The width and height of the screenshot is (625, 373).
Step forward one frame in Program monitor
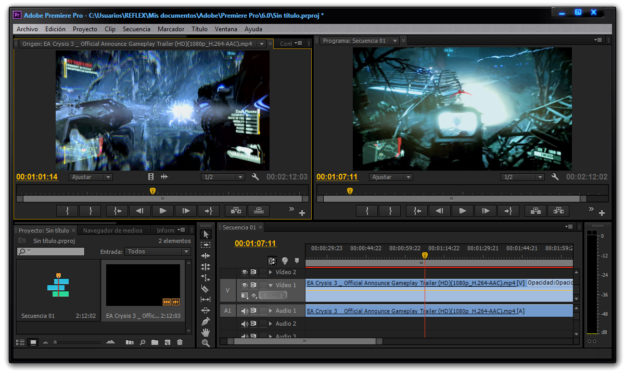pyautogui.click(x=486, y=211)
